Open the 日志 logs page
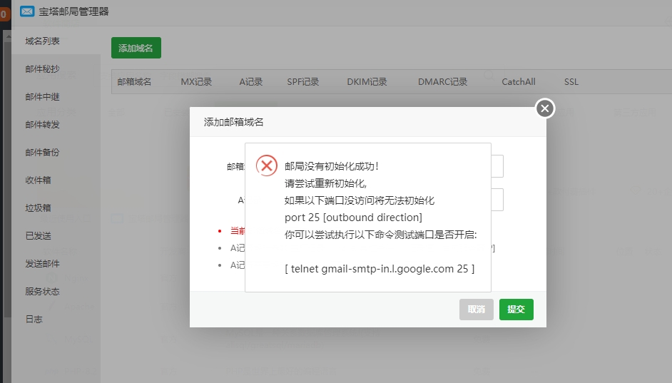Viewport: 672px width, 383px height. (34, 320)
